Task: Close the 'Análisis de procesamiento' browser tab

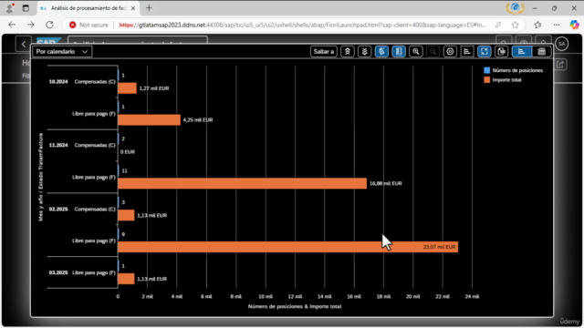Action: 133,8
